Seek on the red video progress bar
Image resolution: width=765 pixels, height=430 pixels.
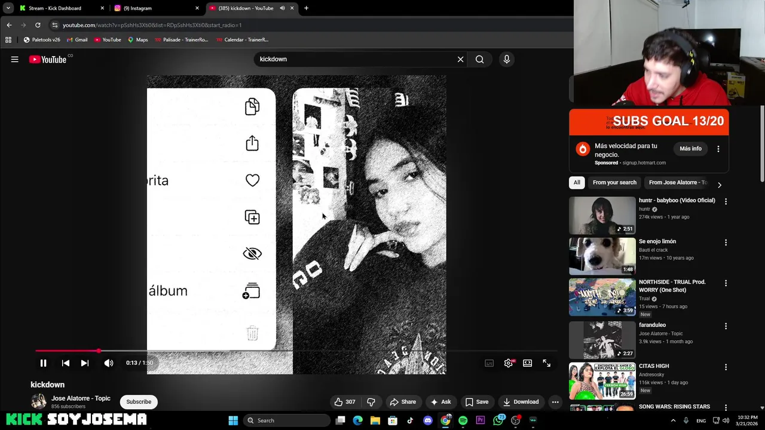pyautogui.click(x=296, y=351)
